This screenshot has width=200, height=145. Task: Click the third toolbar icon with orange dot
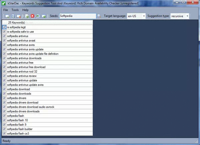(19, 16)
